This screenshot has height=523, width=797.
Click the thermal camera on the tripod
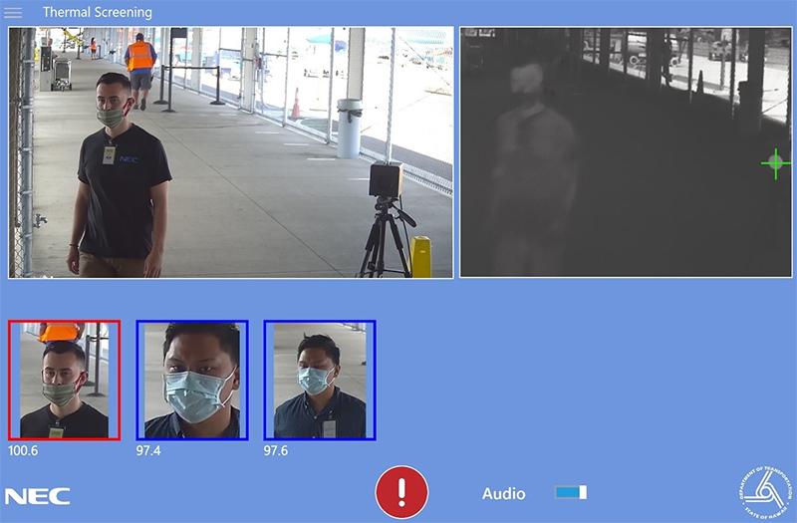coord(385,180)
